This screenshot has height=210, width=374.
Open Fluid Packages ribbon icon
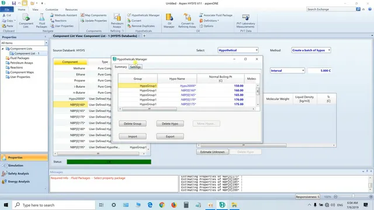(41, 21)
